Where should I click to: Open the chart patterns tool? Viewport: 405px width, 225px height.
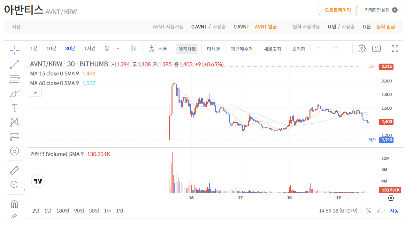[x=14, y=122]
